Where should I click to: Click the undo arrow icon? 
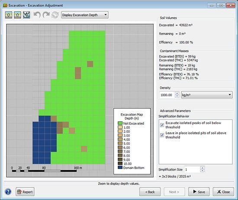point(37,15)
